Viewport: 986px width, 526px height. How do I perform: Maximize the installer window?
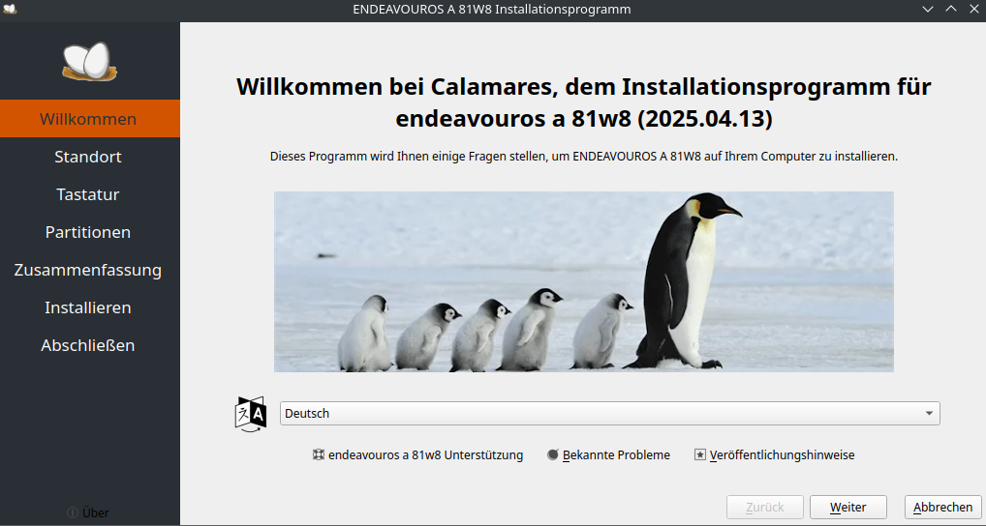pos(951,9)
